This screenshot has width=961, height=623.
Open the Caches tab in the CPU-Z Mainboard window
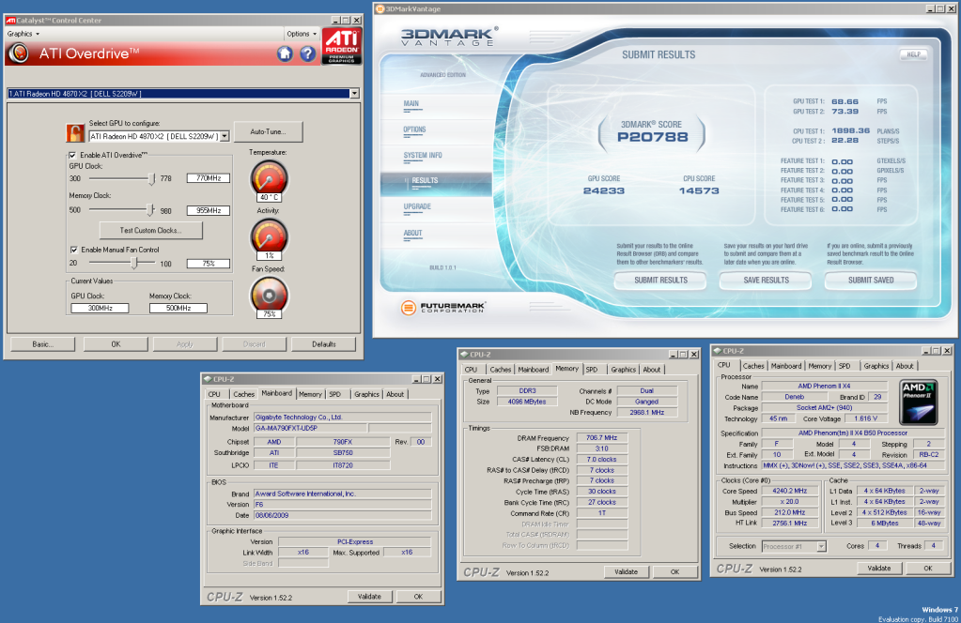point(243,394)
